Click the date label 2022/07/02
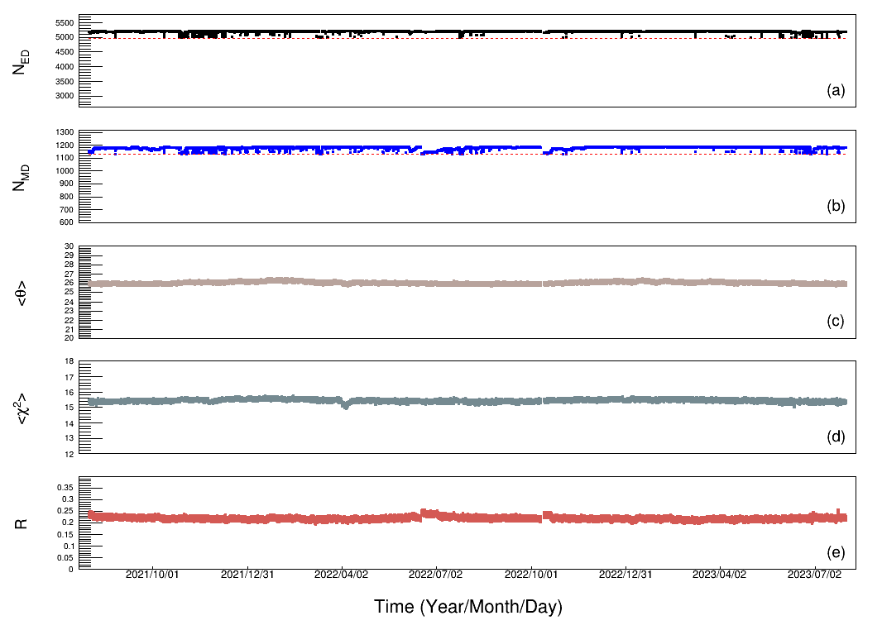This screenshot has height=630, width=882. click(x=435, y=575)
